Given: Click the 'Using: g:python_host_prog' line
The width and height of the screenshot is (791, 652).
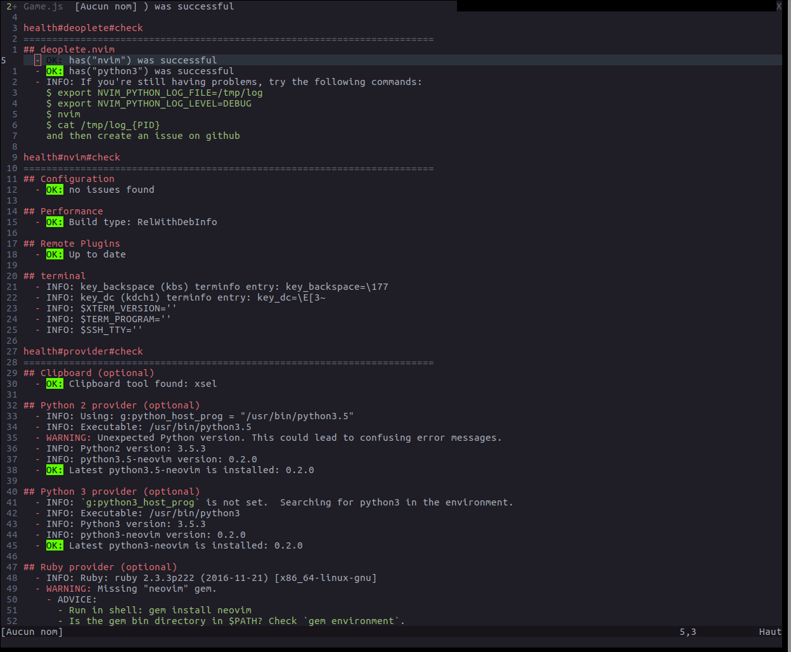Looking at the screenshot, I should click(195, 416).
